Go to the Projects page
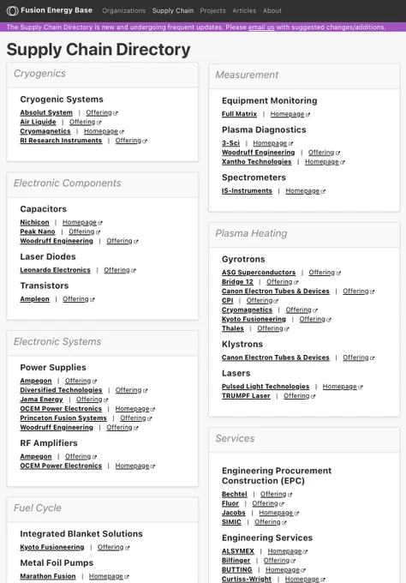This screenshot has width=406, height=583. pos(212,11)
